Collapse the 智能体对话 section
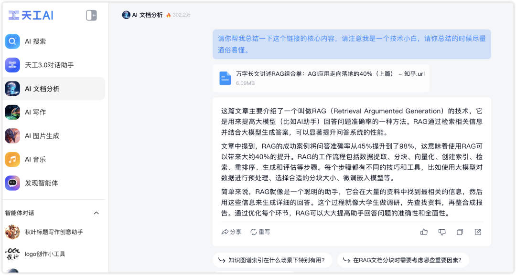The width and height of the screenshot is (516, 275). [x=97, y=213]
